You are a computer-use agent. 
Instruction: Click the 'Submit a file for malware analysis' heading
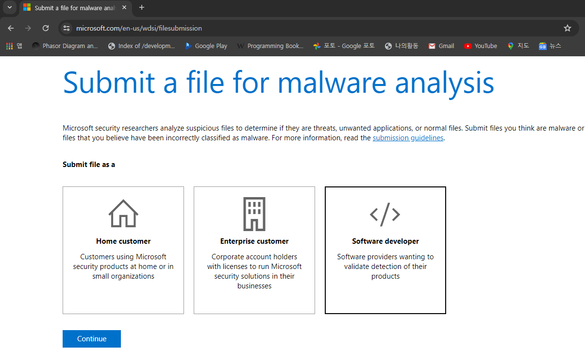[x=279, y=83]
